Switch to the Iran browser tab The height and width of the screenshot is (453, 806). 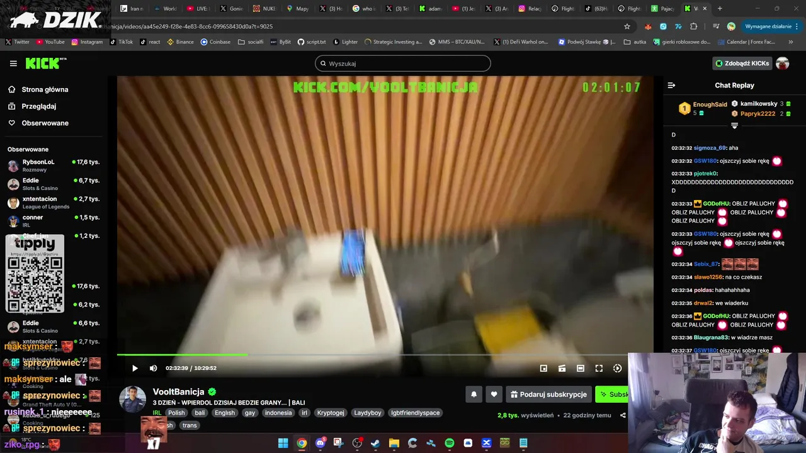tap(132, 9)
